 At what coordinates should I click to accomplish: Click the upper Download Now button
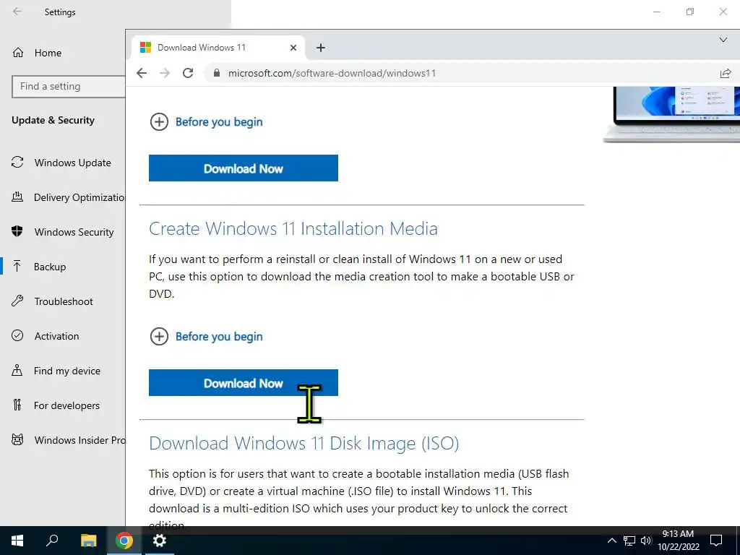(x=243, y=168)
